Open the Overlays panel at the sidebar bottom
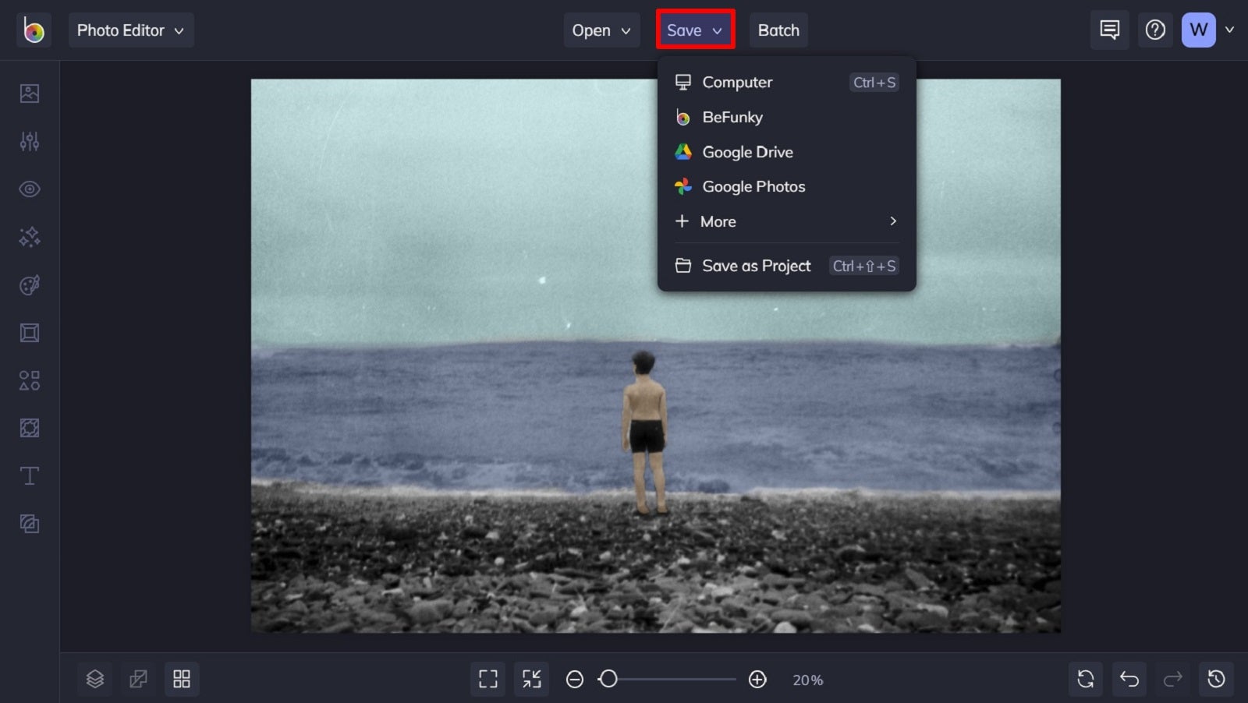The height and width of the screenshot is (703, 1248). [x=30, y=524]
